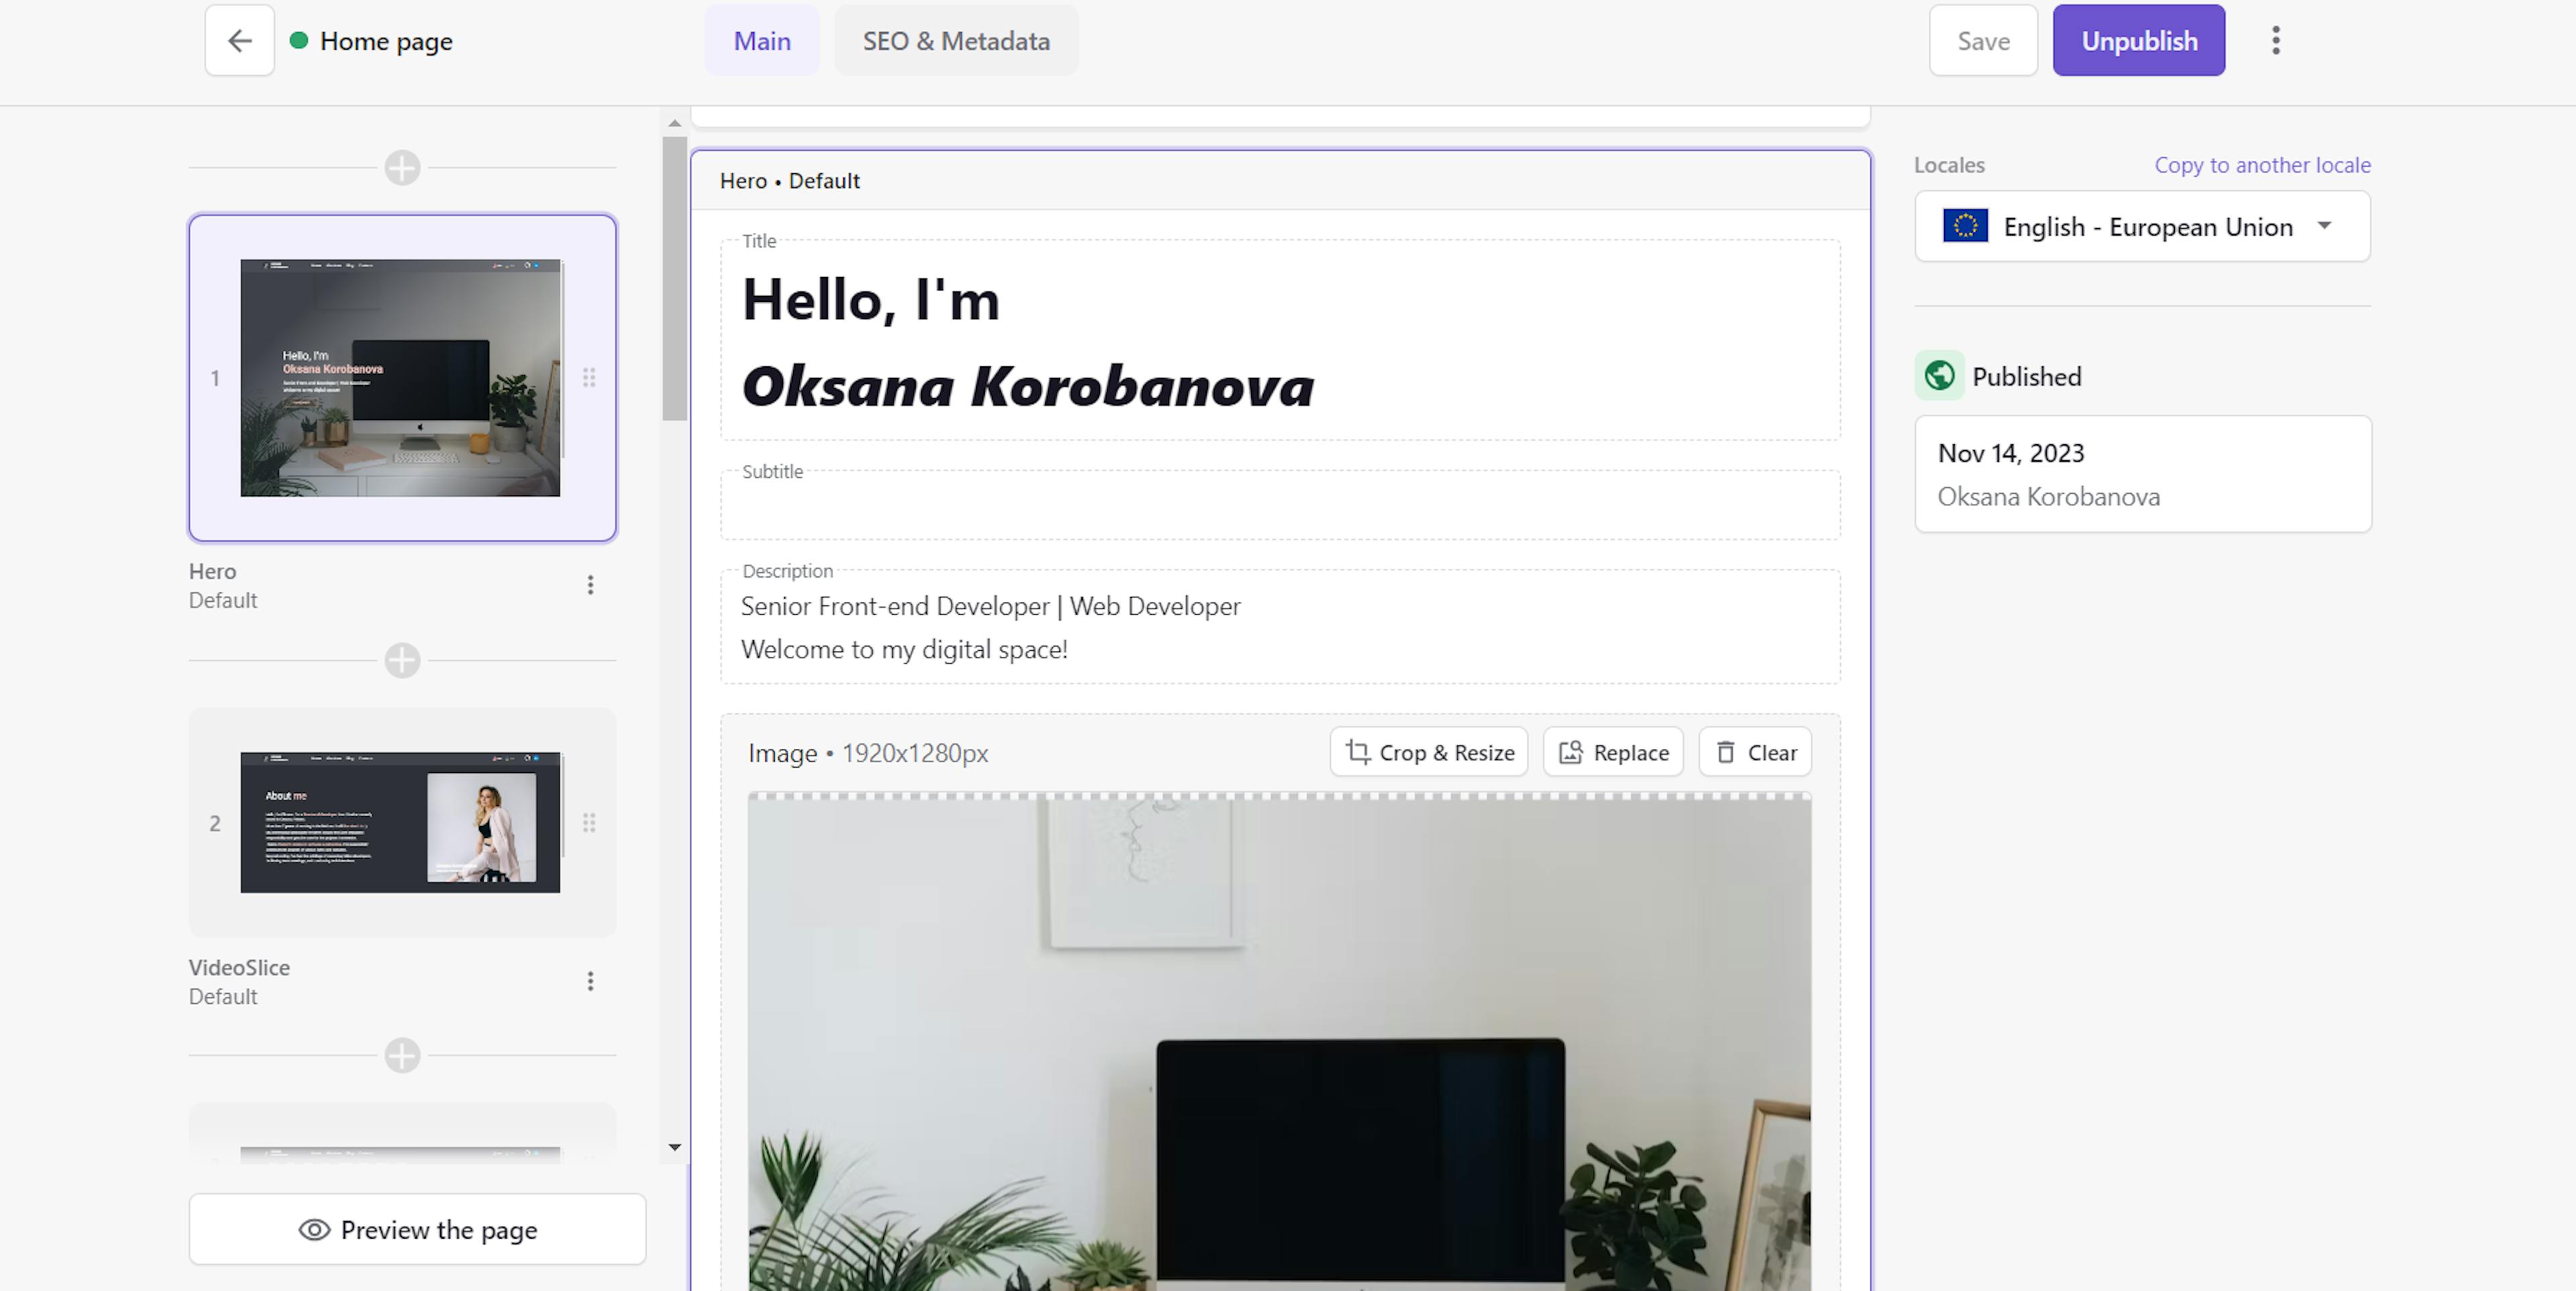Open the English - European Union locale dropdown
This screenshot has width=2576, height=1291.
[2142, 227]
